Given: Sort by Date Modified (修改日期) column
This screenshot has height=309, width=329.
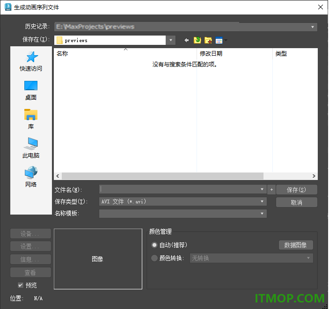Looking at the screenshot, I should (234, 54).
